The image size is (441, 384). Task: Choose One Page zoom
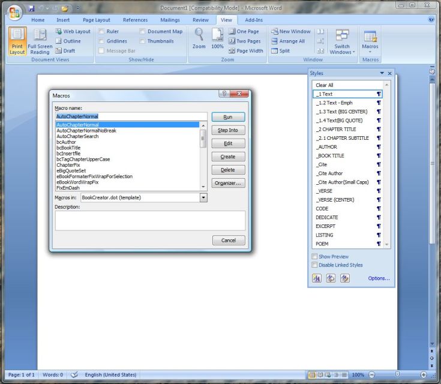click(244, 32)
